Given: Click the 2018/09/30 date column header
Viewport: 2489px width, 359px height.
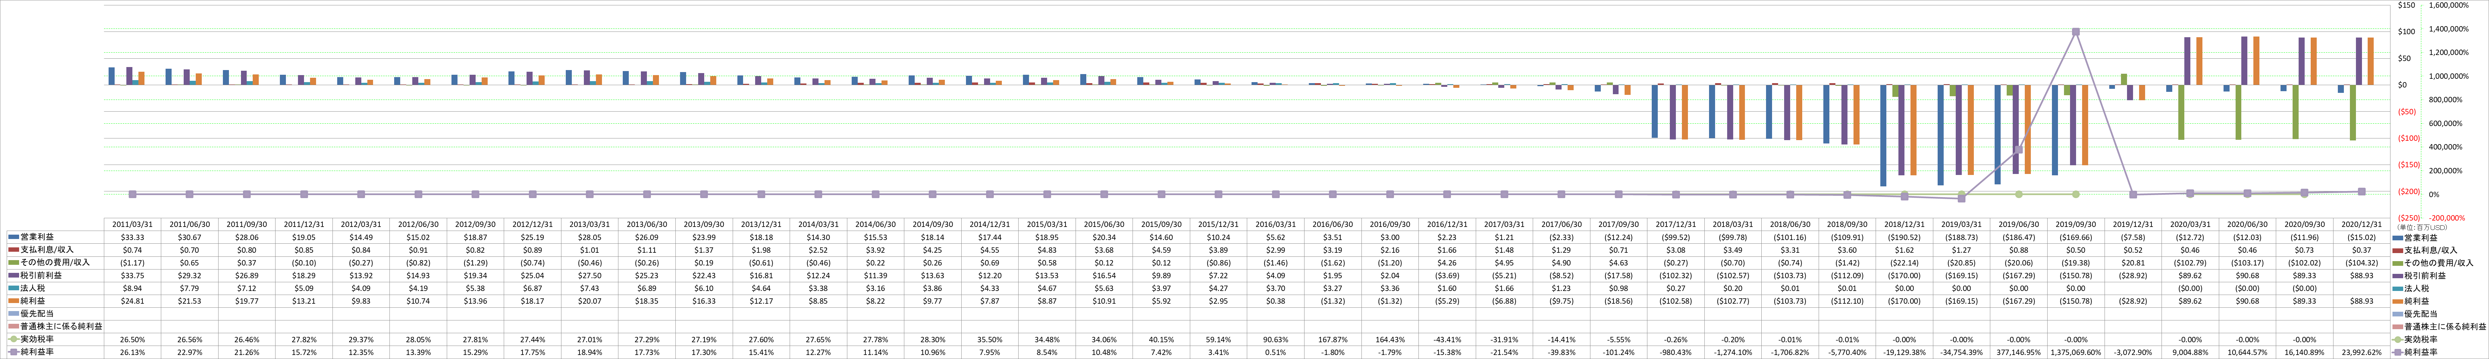Looking at the screenshot, I should tap(1847, 224).
